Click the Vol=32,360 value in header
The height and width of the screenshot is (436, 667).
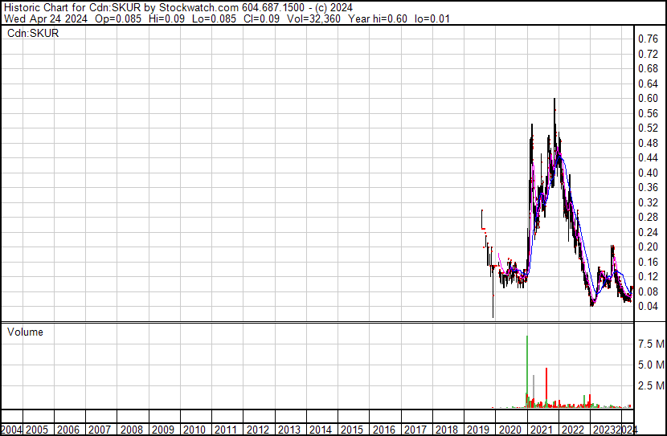(x=313, y=18)
